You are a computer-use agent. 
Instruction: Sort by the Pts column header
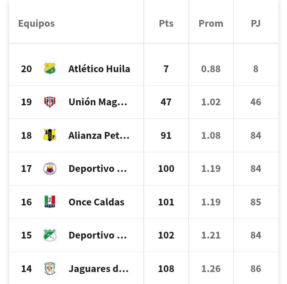click(166, 24)
